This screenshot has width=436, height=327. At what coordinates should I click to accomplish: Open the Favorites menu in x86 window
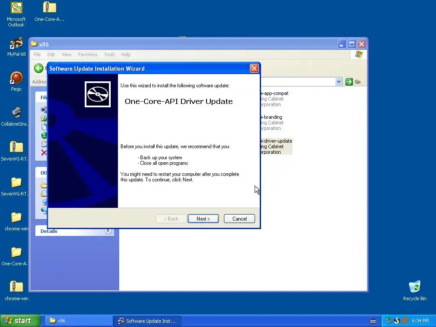point(88,54)
